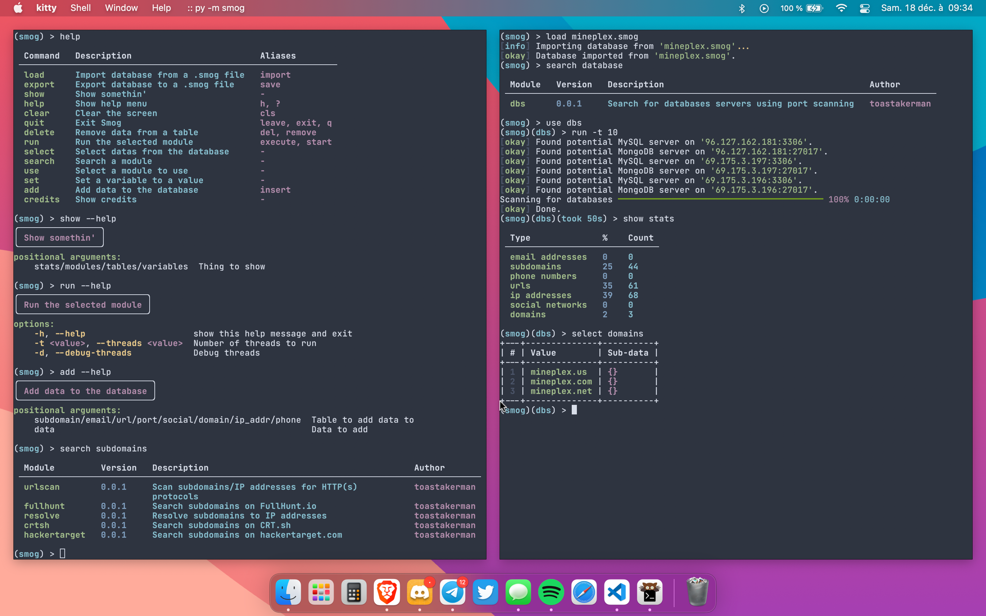Click the Scanning for databases progress bar
Screen dimensions: 986x616
click(720, 199)
